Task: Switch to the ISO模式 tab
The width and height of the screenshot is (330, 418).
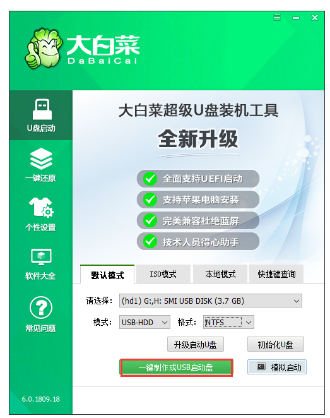Action: [163, 274]
